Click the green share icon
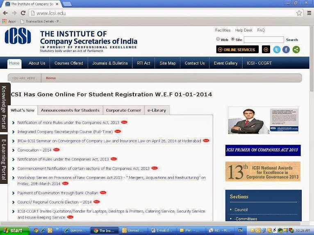 click(x=296, y=50)
